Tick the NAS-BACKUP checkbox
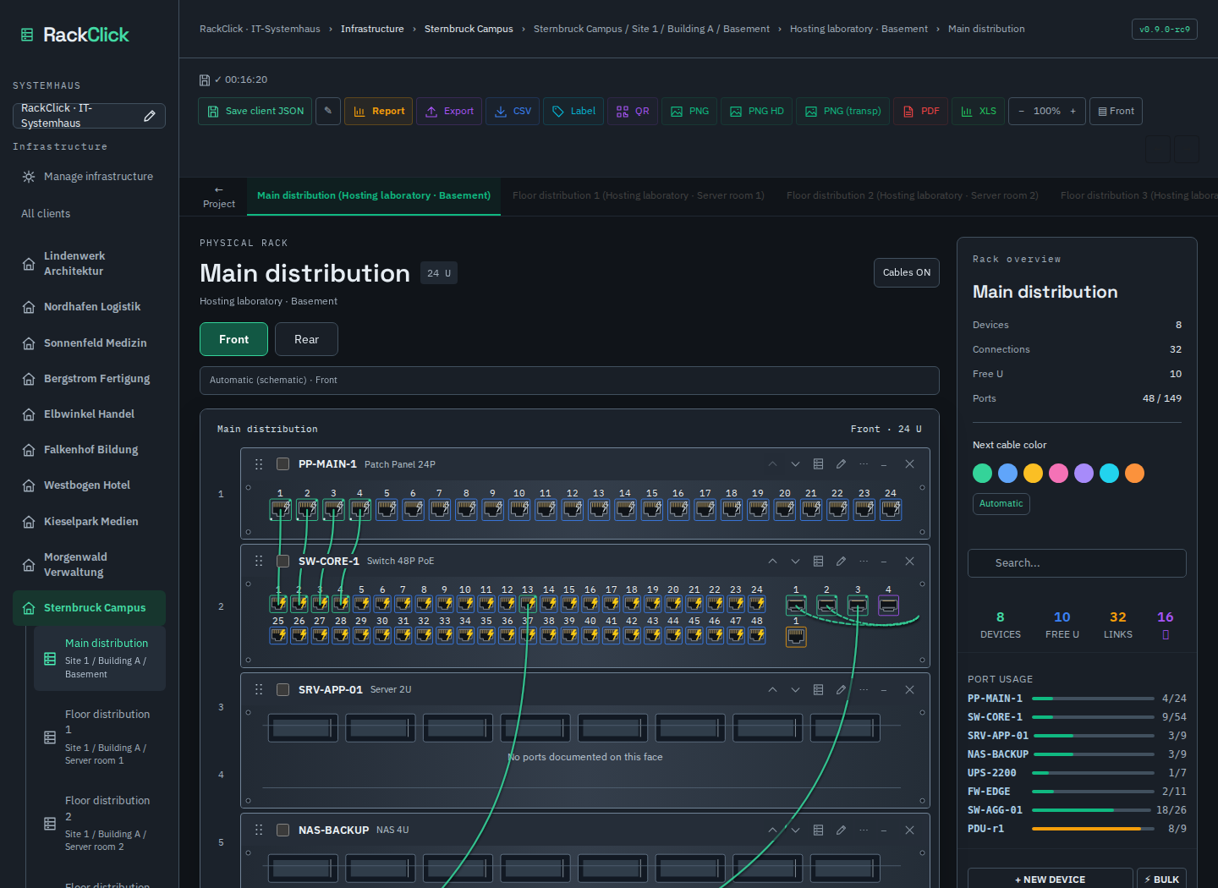The width and height of the screenshot is (1218, 888). pyautogui.click(x=283, y=830)
